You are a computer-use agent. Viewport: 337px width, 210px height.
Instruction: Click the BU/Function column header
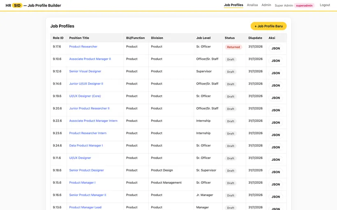135,38
